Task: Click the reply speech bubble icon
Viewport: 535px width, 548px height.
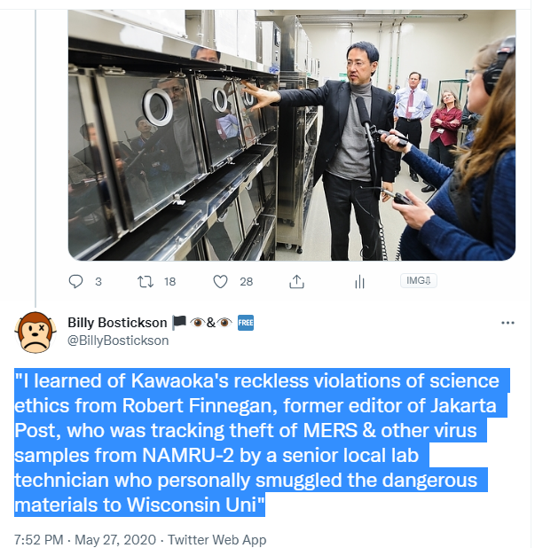Action: point(75,281)
